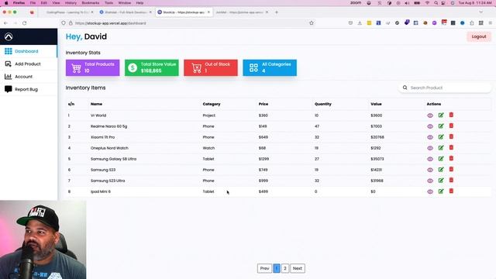Click the Quantity column header
The width and height of the screenshot is (496, 279).
[x=323, y=104]
